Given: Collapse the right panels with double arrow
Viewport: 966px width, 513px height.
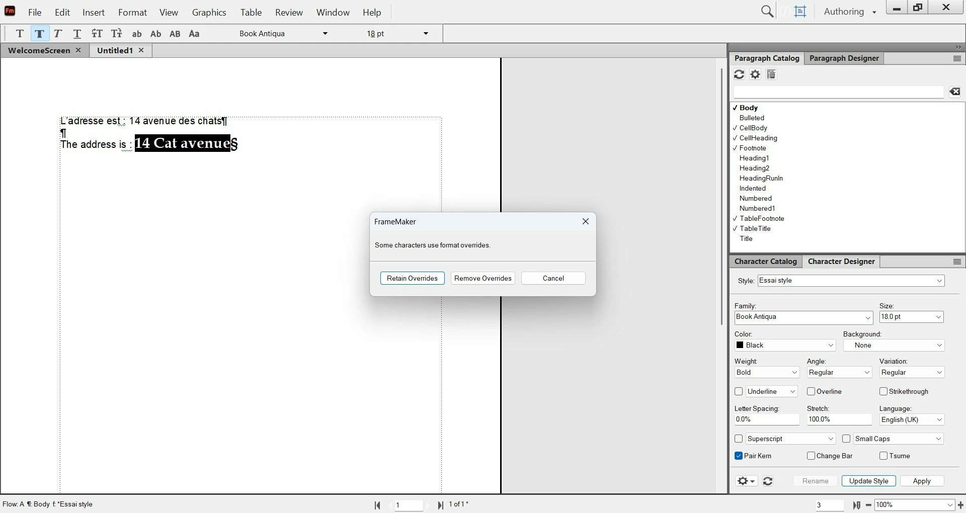Looking at the screenshot, I should pyautogui.click(x=958, y=47).
